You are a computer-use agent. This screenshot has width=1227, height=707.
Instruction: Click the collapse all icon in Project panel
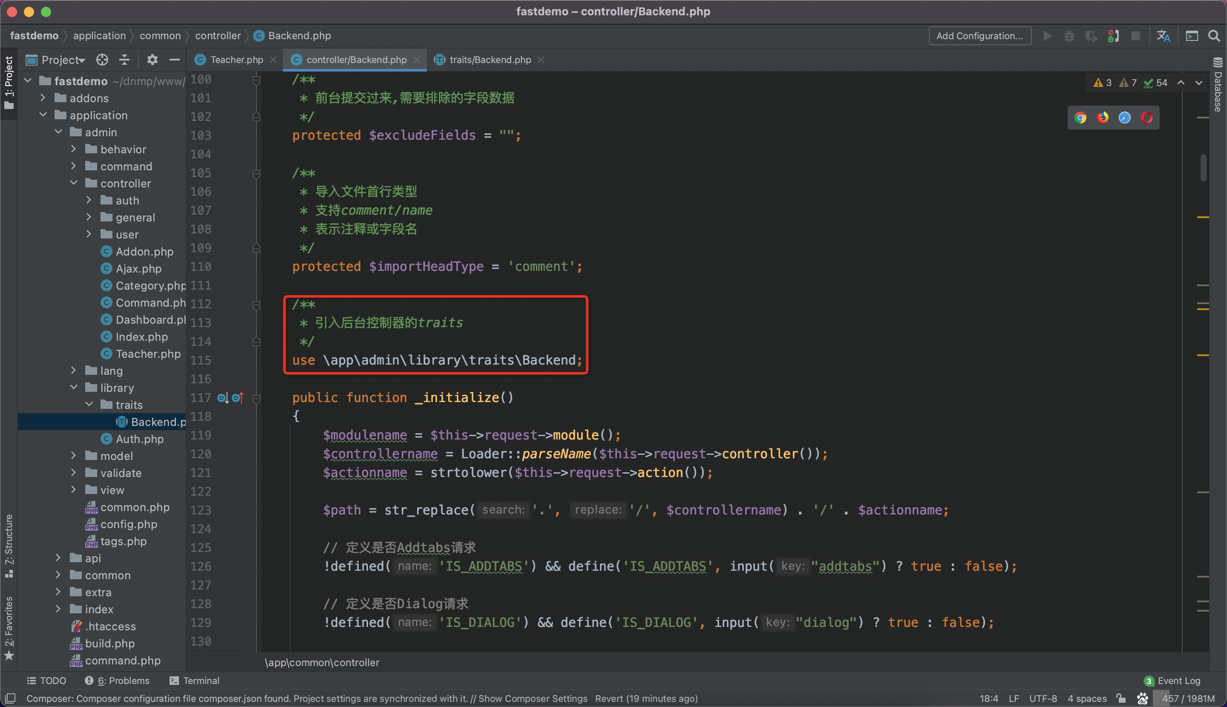point(124,60)
